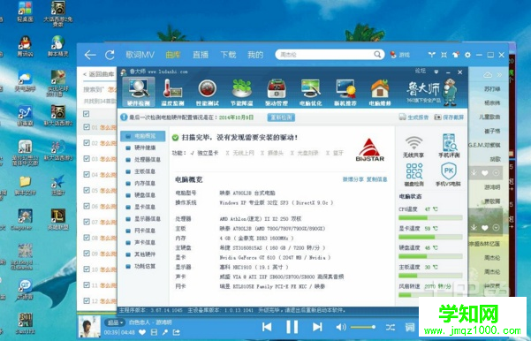Click 重新检测 re-scan button
531x341 pixels.
click(x=281, y=117)
